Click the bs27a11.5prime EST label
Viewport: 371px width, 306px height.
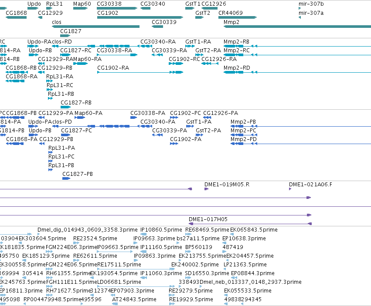[x=198, y=239]
